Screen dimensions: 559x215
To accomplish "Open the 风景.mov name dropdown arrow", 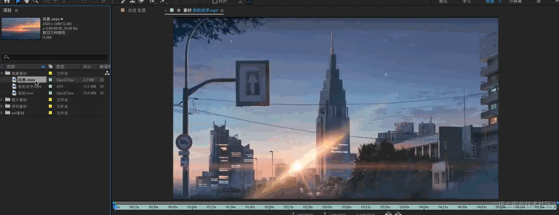I will pos(62,19).
